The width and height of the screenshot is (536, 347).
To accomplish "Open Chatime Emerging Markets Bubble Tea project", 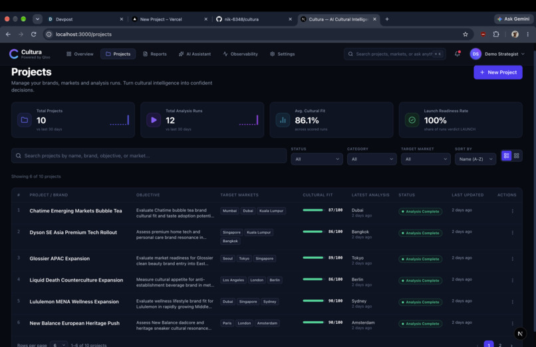I will (x=76, y=211).
